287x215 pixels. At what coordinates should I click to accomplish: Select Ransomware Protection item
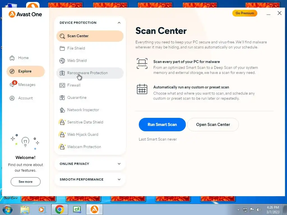[90, 73]
